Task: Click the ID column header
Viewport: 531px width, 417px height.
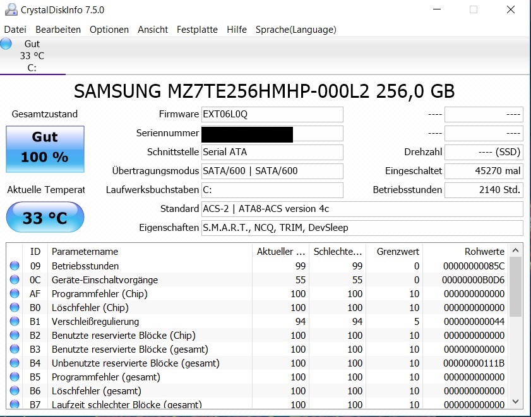Action: coord(35,252)
